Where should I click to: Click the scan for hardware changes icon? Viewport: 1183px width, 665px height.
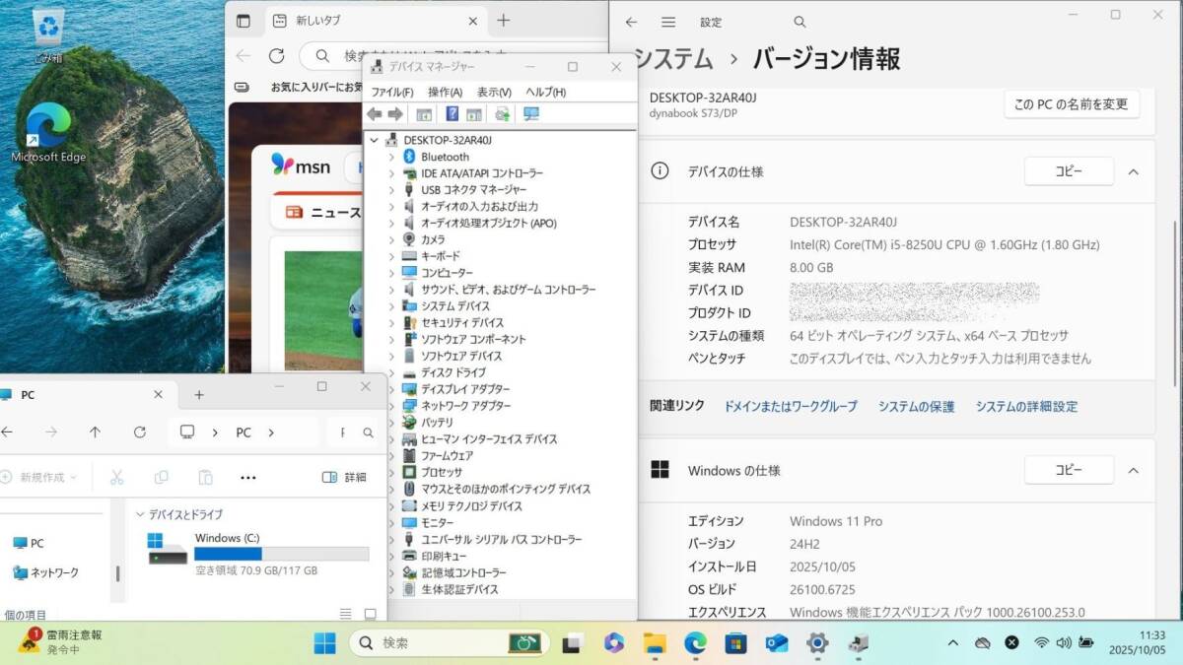point(531,114)
